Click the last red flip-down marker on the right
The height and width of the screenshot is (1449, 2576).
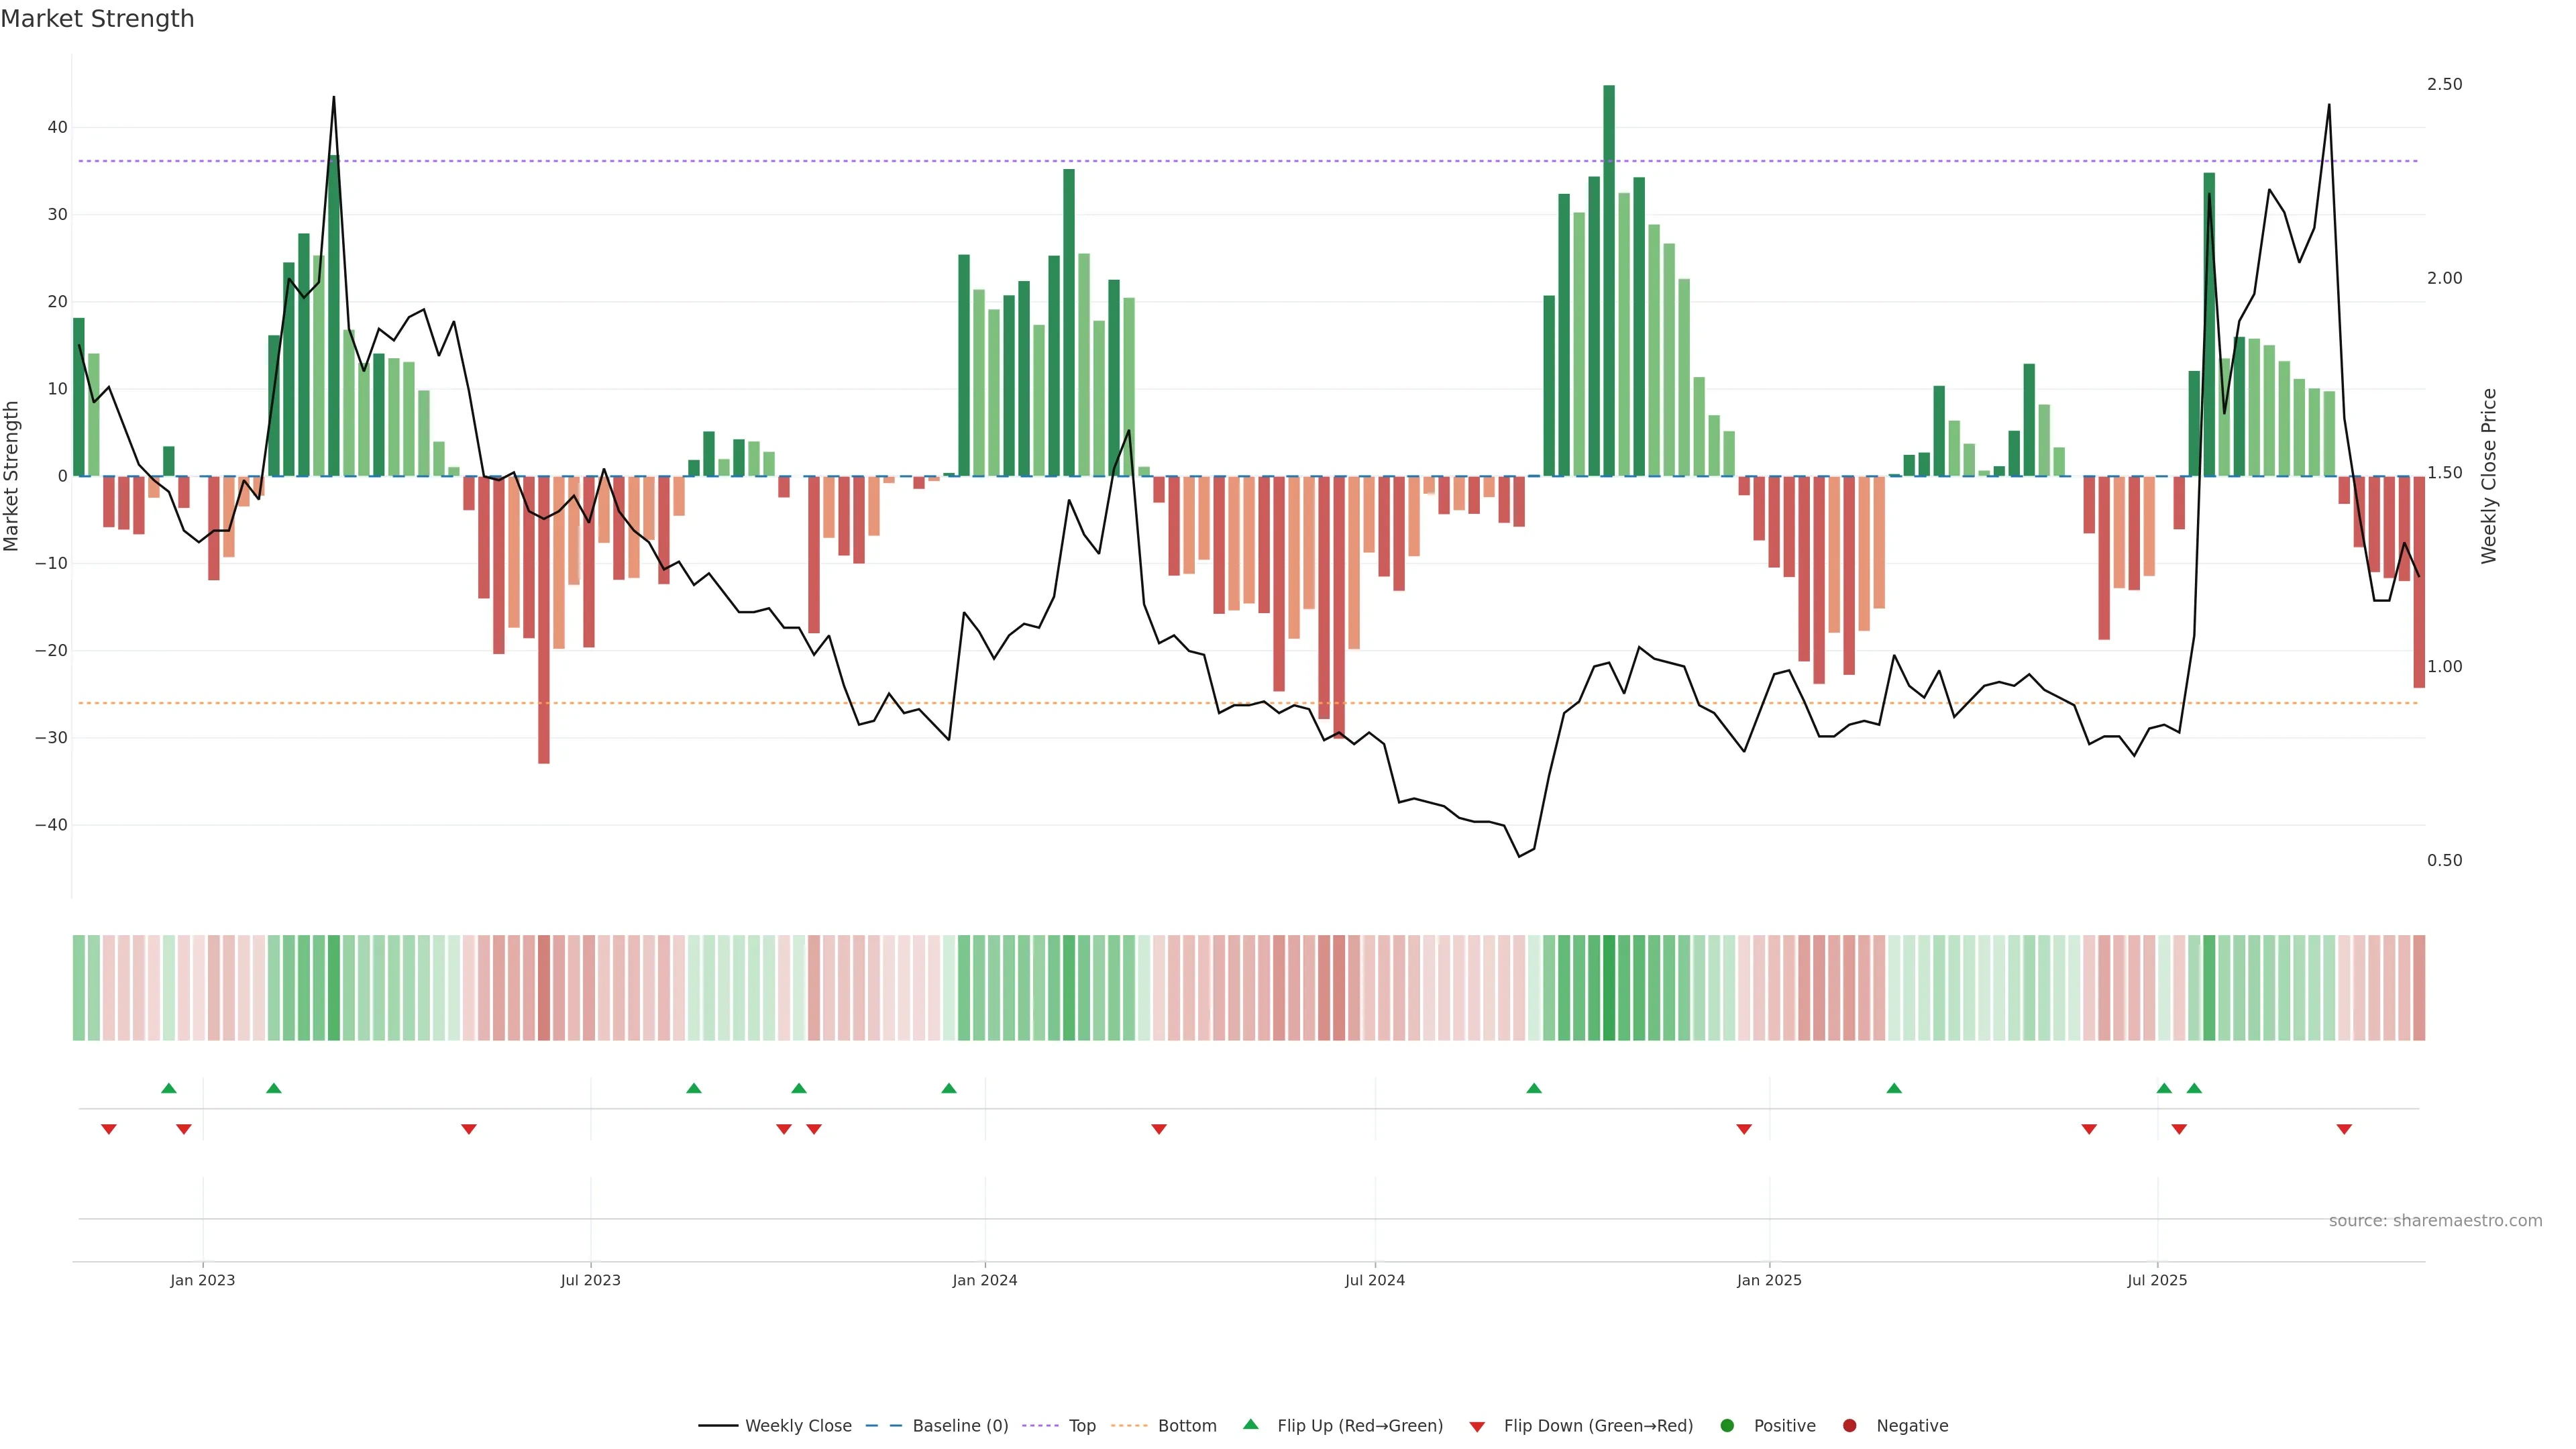[x=2344, y=1129]
